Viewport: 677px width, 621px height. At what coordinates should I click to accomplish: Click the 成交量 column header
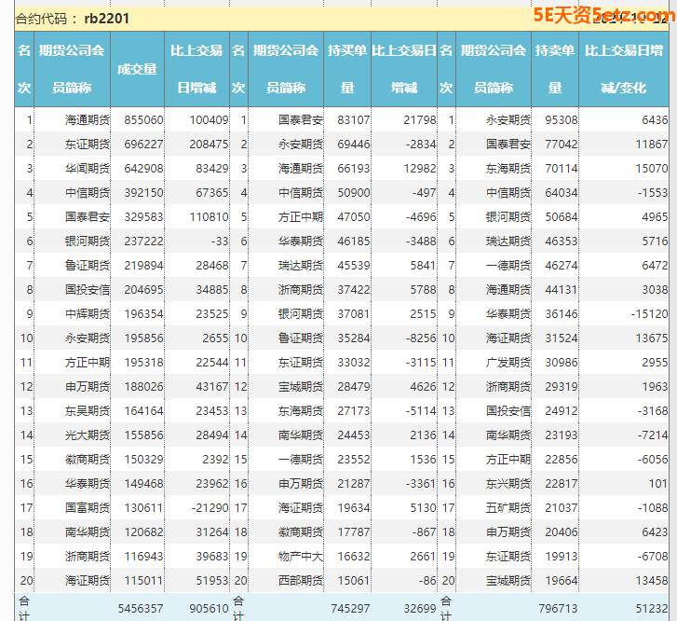(x=137, y=69)
